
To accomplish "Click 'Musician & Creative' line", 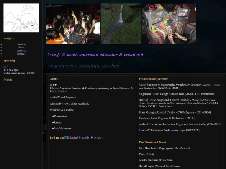I will pos(62,110).
